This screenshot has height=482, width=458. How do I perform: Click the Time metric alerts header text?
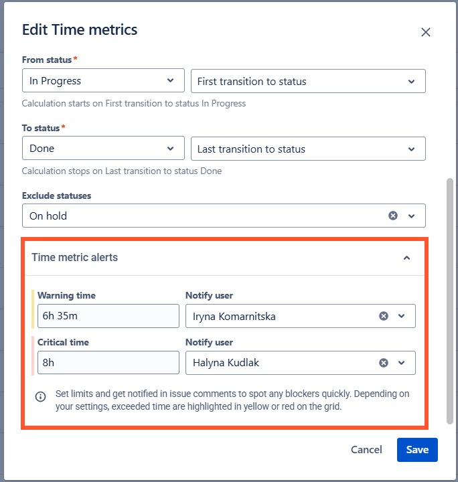tap(74, 257)
